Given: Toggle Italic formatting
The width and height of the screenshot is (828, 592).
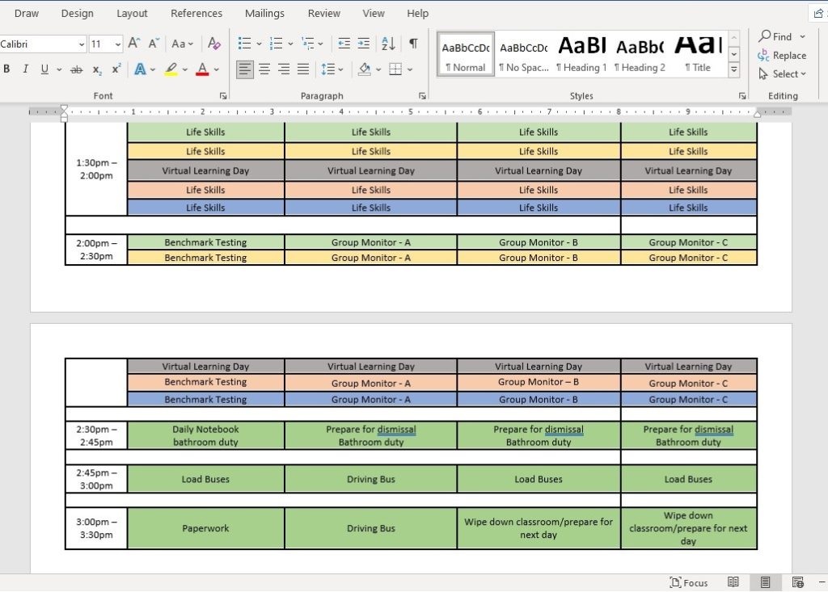Looking at the screenshot, I should [x=26, y=69].
